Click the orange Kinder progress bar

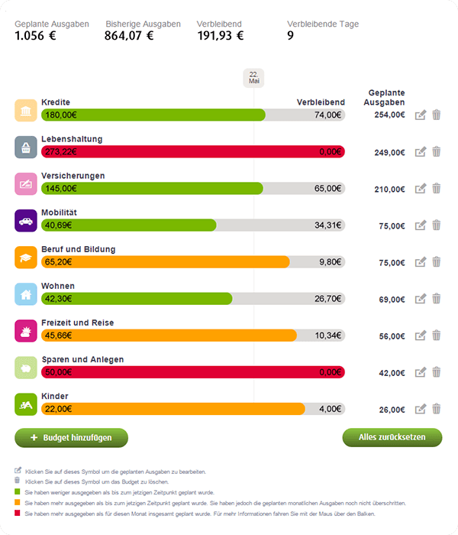pos(173,409)
